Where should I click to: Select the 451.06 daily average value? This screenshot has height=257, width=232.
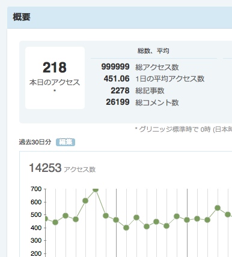click(117, 78)
